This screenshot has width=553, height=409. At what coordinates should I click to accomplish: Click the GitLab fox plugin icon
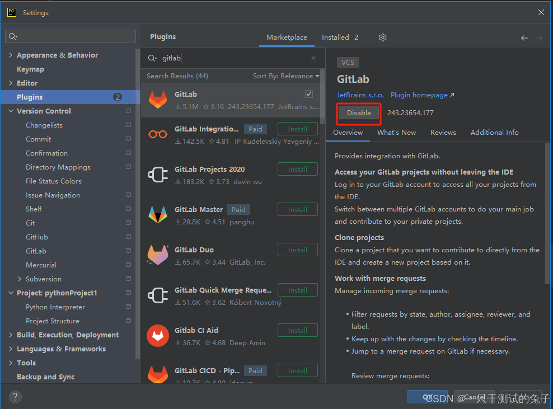pyautogui.click(x=158, y=100)
